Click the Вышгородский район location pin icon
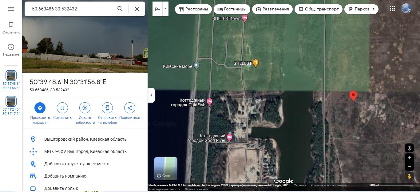Viewport: 420px width, 192px height. pyautogui.click(x=33, y=139)
